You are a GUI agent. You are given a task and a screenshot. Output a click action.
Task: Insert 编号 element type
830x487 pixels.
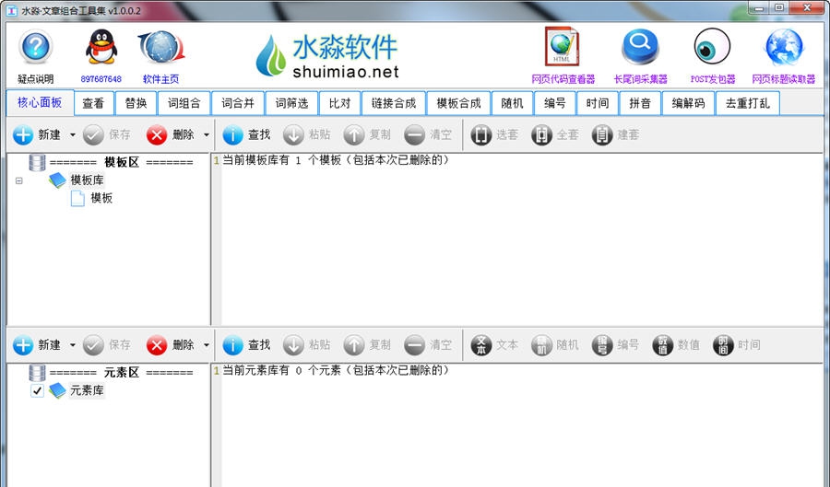point(615,345)
